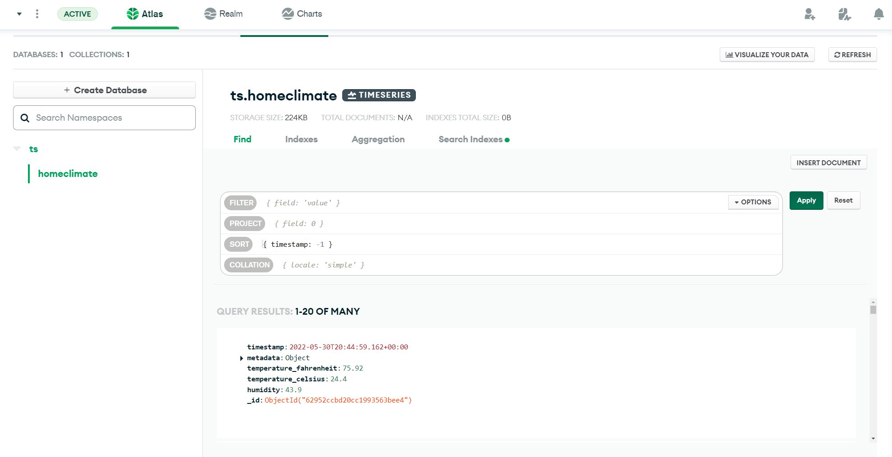Click the invite user icon
This screenshot has height=457, width=892.
(x=810, y=15)
